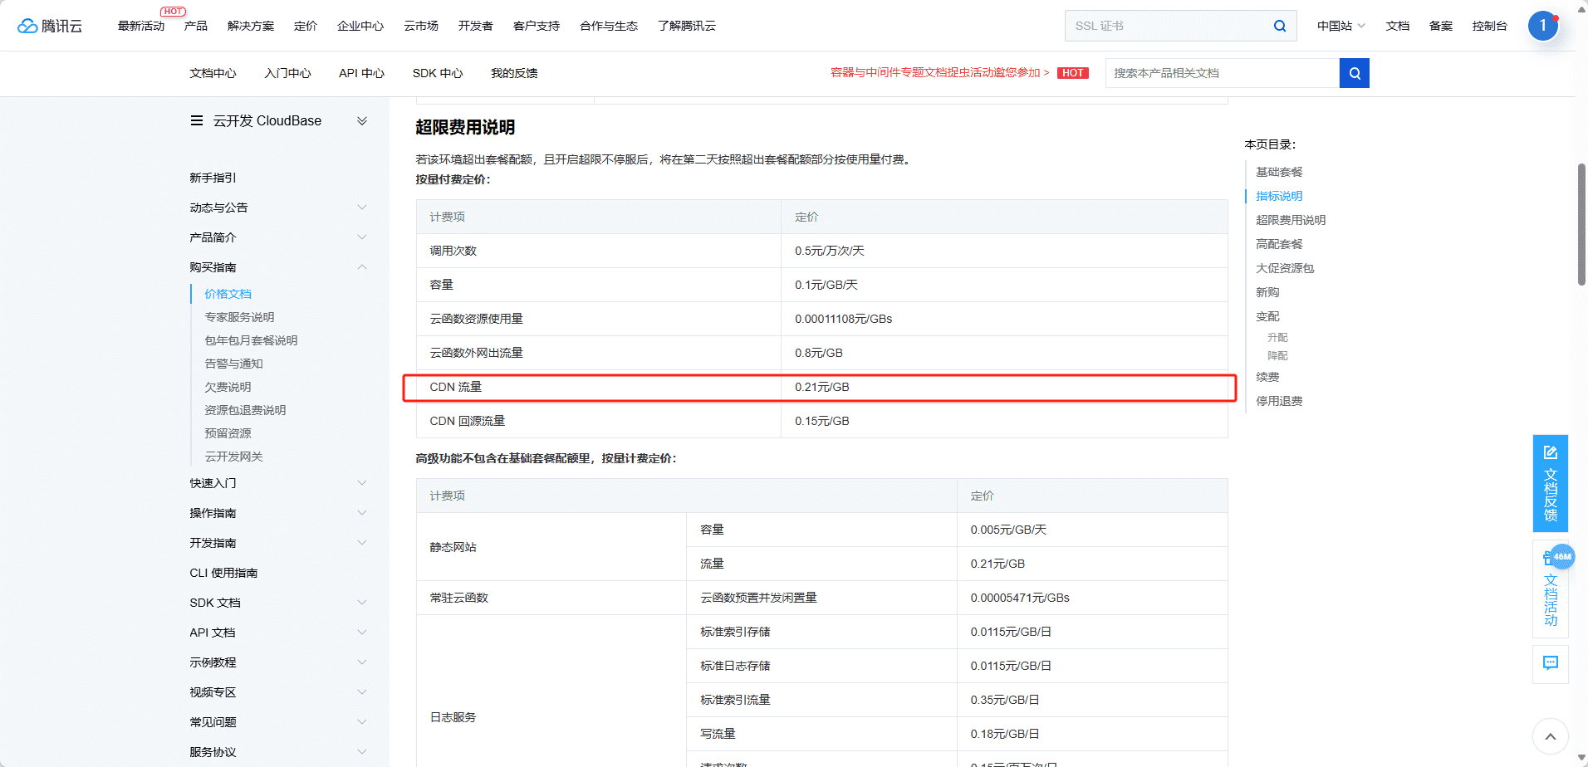Expand the 动态与公告 sidebar section
Image resolution: width=1588 pixels, height=767 pixels.
click(x=362, y=208)
